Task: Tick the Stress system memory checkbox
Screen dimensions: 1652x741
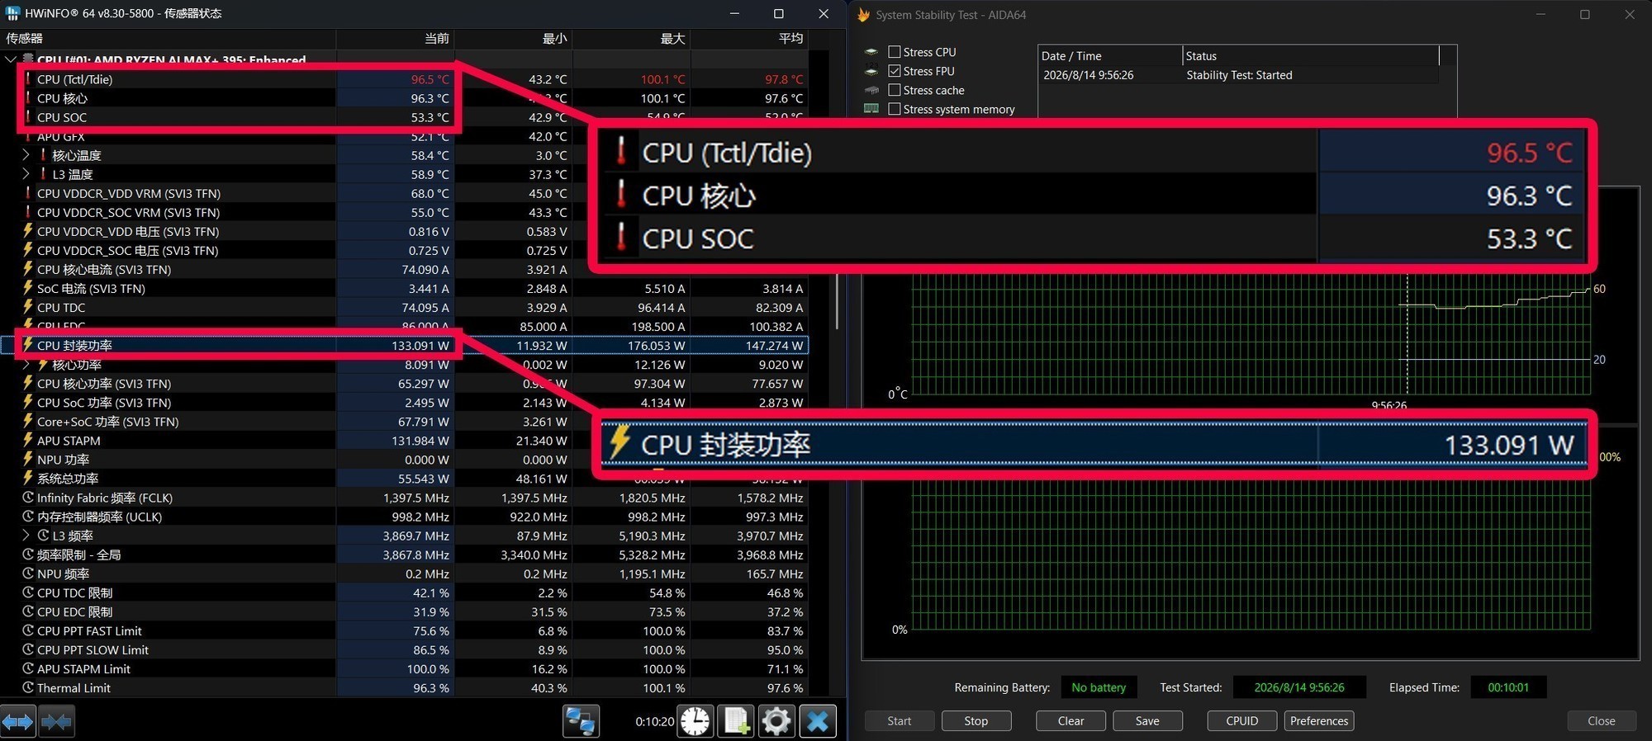Action: [895, 109]
